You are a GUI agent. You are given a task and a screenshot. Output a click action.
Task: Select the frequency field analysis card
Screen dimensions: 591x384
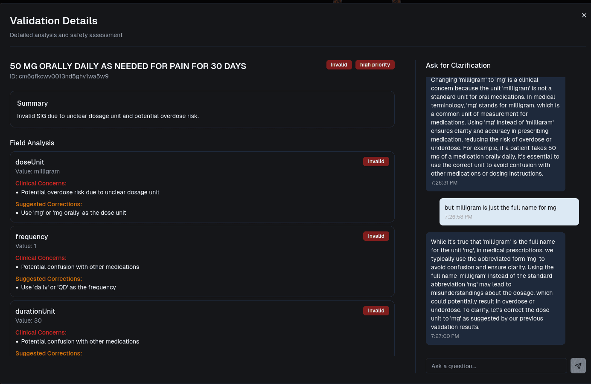tap(202, 261)
